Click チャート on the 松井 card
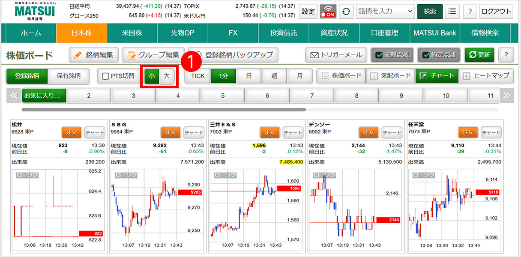This screenshot has width=521, height=257. [94, 132]
